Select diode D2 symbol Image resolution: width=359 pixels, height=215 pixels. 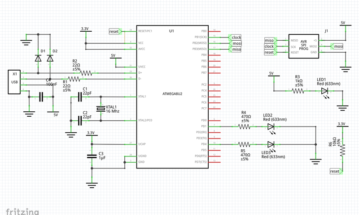click(x=50, y=59)
